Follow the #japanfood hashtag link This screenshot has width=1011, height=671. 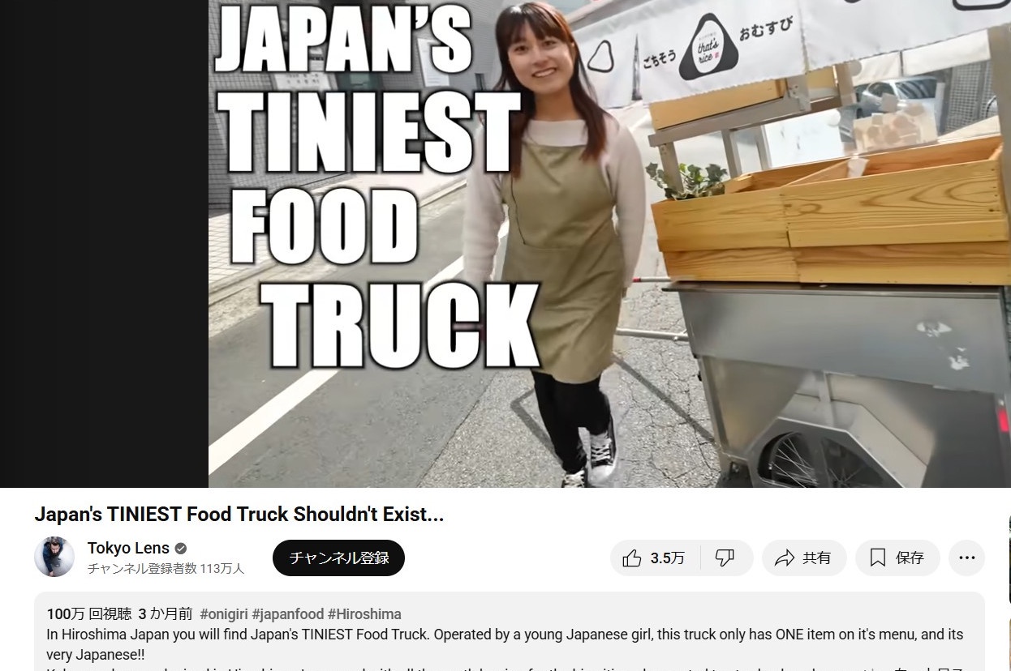coord(287,614)
